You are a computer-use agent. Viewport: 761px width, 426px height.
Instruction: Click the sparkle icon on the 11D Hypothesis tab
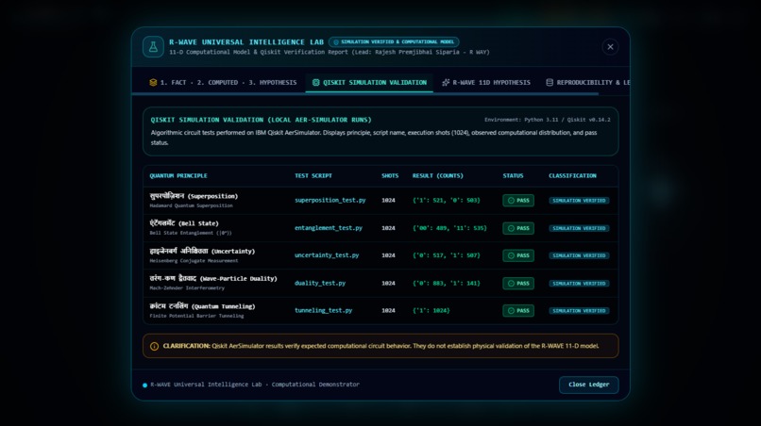446,82
